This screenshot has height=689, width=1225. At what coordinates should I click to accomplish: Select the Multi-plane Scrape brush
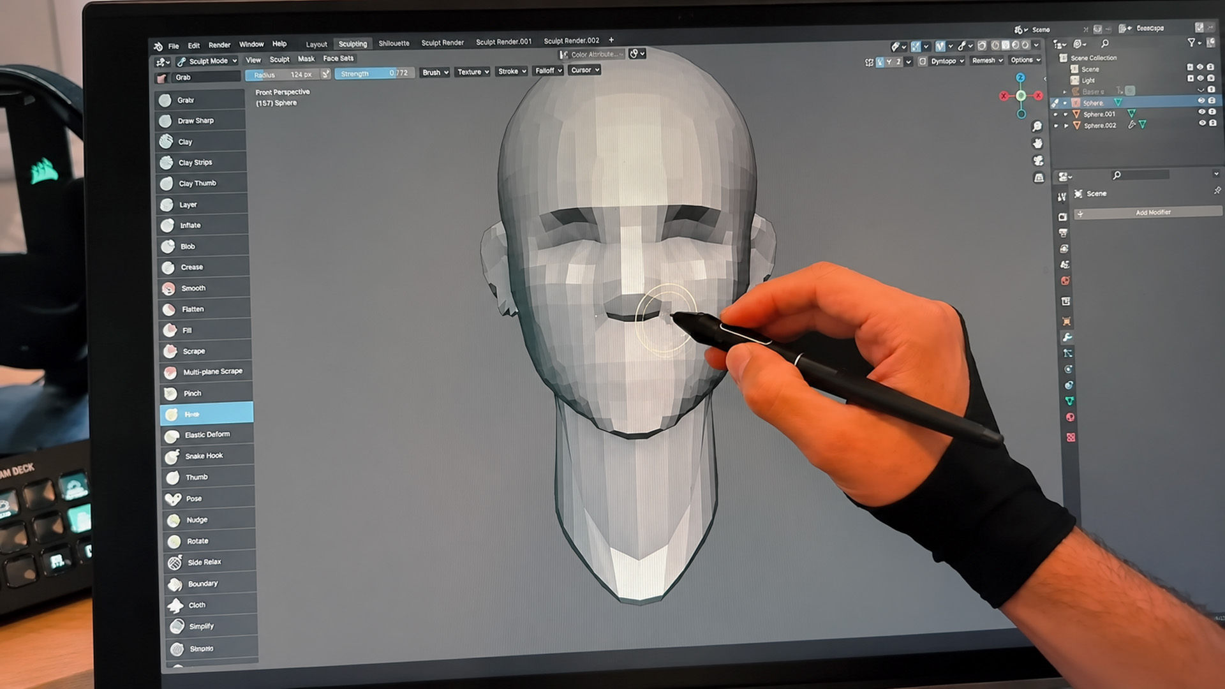[205, 372]
